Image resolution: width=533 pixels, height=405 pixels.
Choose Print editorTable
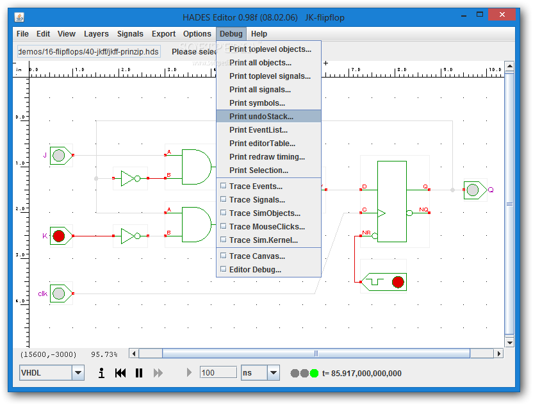pyautogui.click(x=268, y=144)
